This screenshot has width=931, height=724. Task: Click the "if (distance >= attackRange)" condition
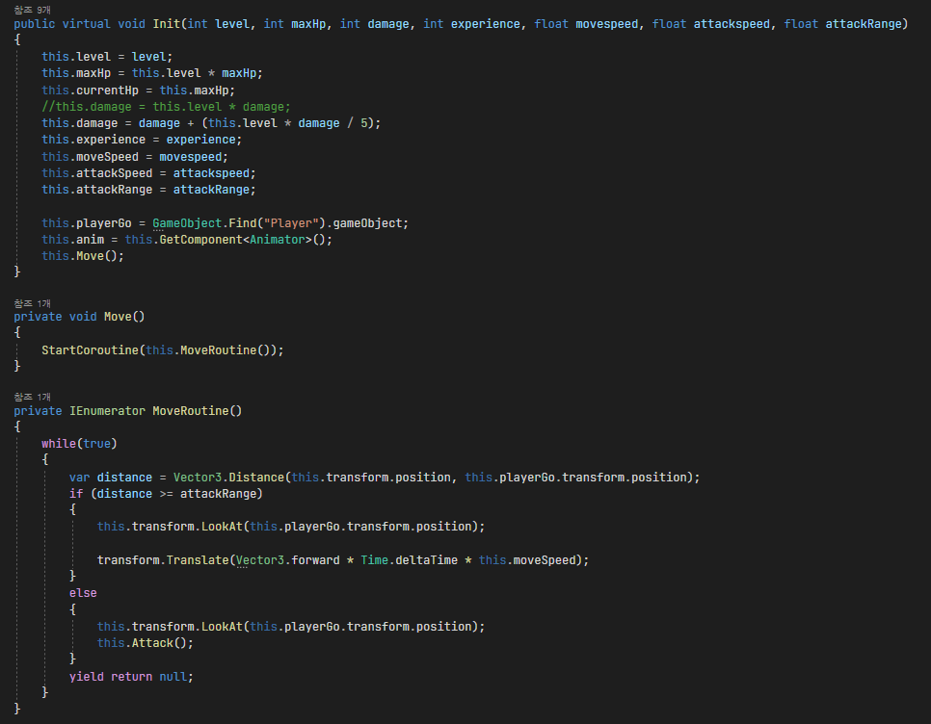point(166,494)
